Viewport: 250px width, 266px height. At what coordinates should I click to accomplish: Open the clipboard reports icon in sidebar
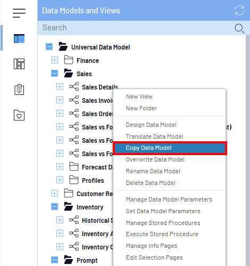pos(19,90)
